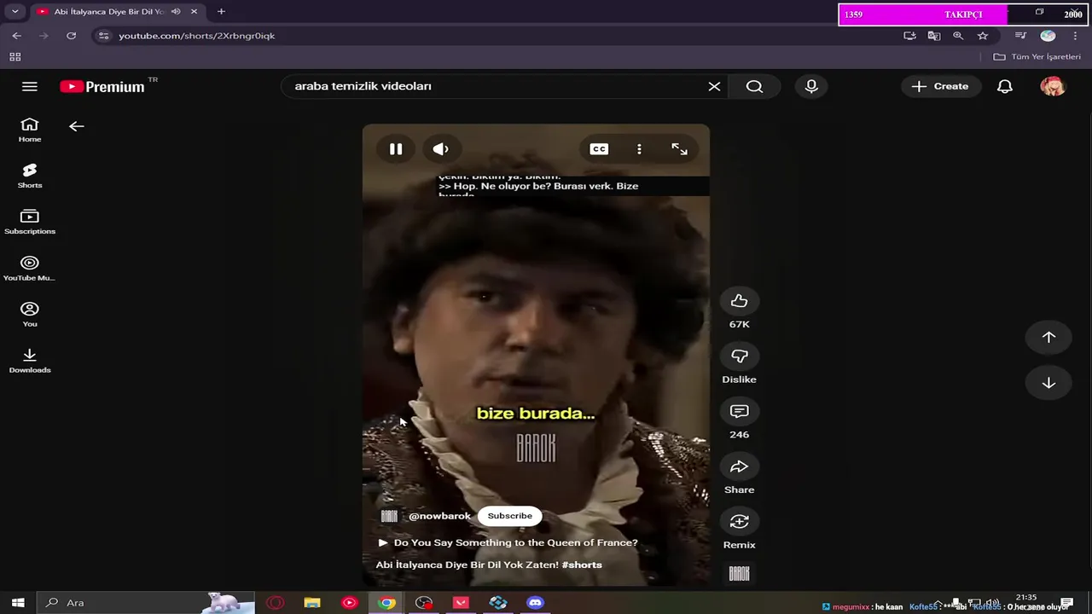View site information icon in address bar
Image resolution: width=1092 pixels, height=614 pixels.
pyautogui.click(x=103, y=36)
